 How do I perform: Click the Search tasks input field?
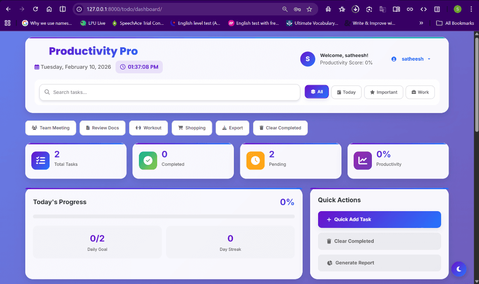click(x=169, y=92)
